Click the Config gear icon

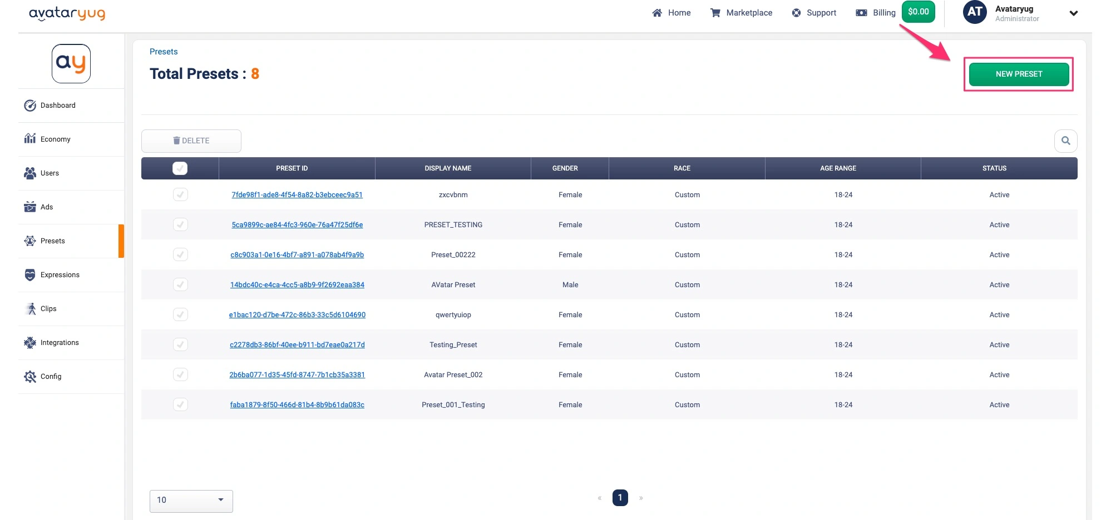click(30, 376)
